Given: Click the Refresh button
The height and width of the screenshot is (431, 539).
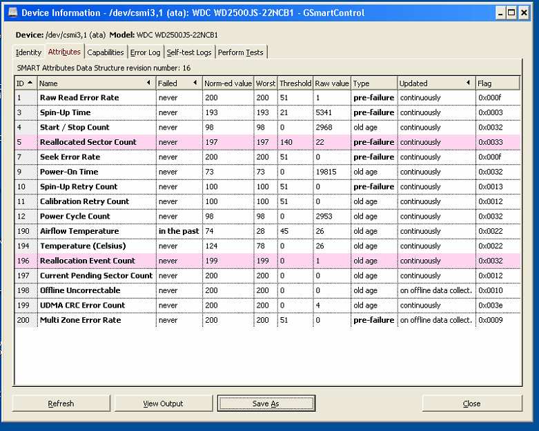Looking at the screenshot, I should pyautogui.click(x=61, y=403).
